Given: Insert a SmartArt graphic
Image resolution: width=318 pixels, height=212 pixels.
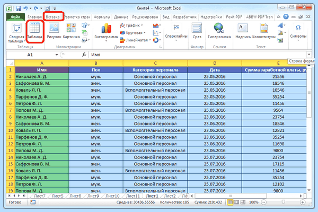Looking at the screenshot, I should point(85,32).
